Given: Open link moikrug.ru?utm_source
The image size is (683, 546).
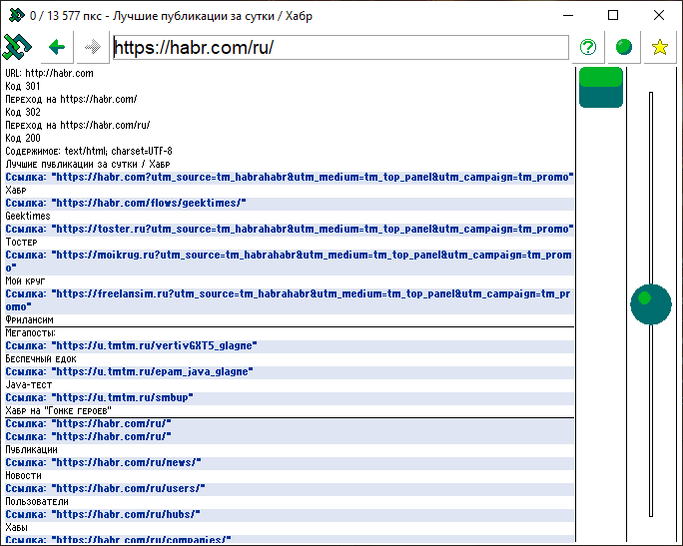Looking at the screenshot, I should (290, 262).
